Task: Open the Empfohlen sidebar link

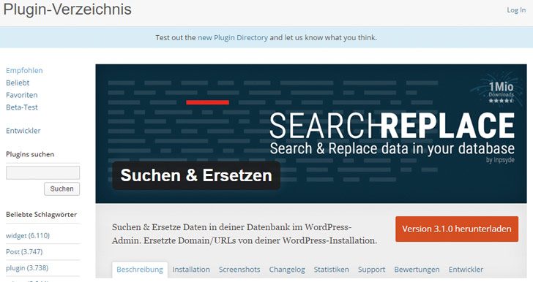Action: coord(24,70)
